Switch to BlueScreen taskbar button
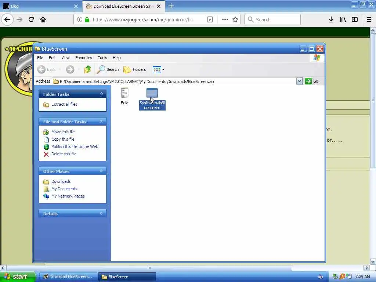The image size is (376, 282). point(127,277)
